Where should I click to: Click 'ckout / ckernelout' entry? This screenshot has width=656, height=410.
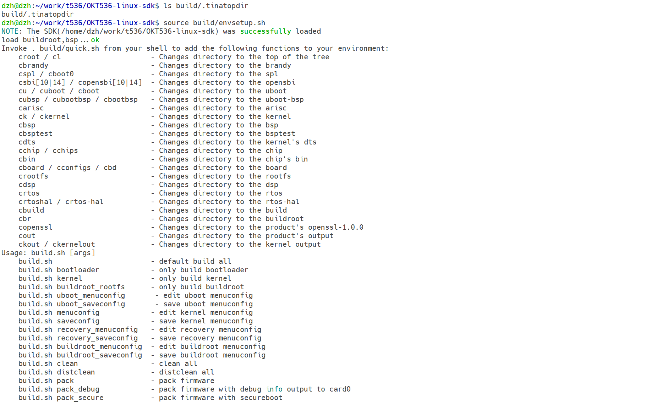coord(57,244)
